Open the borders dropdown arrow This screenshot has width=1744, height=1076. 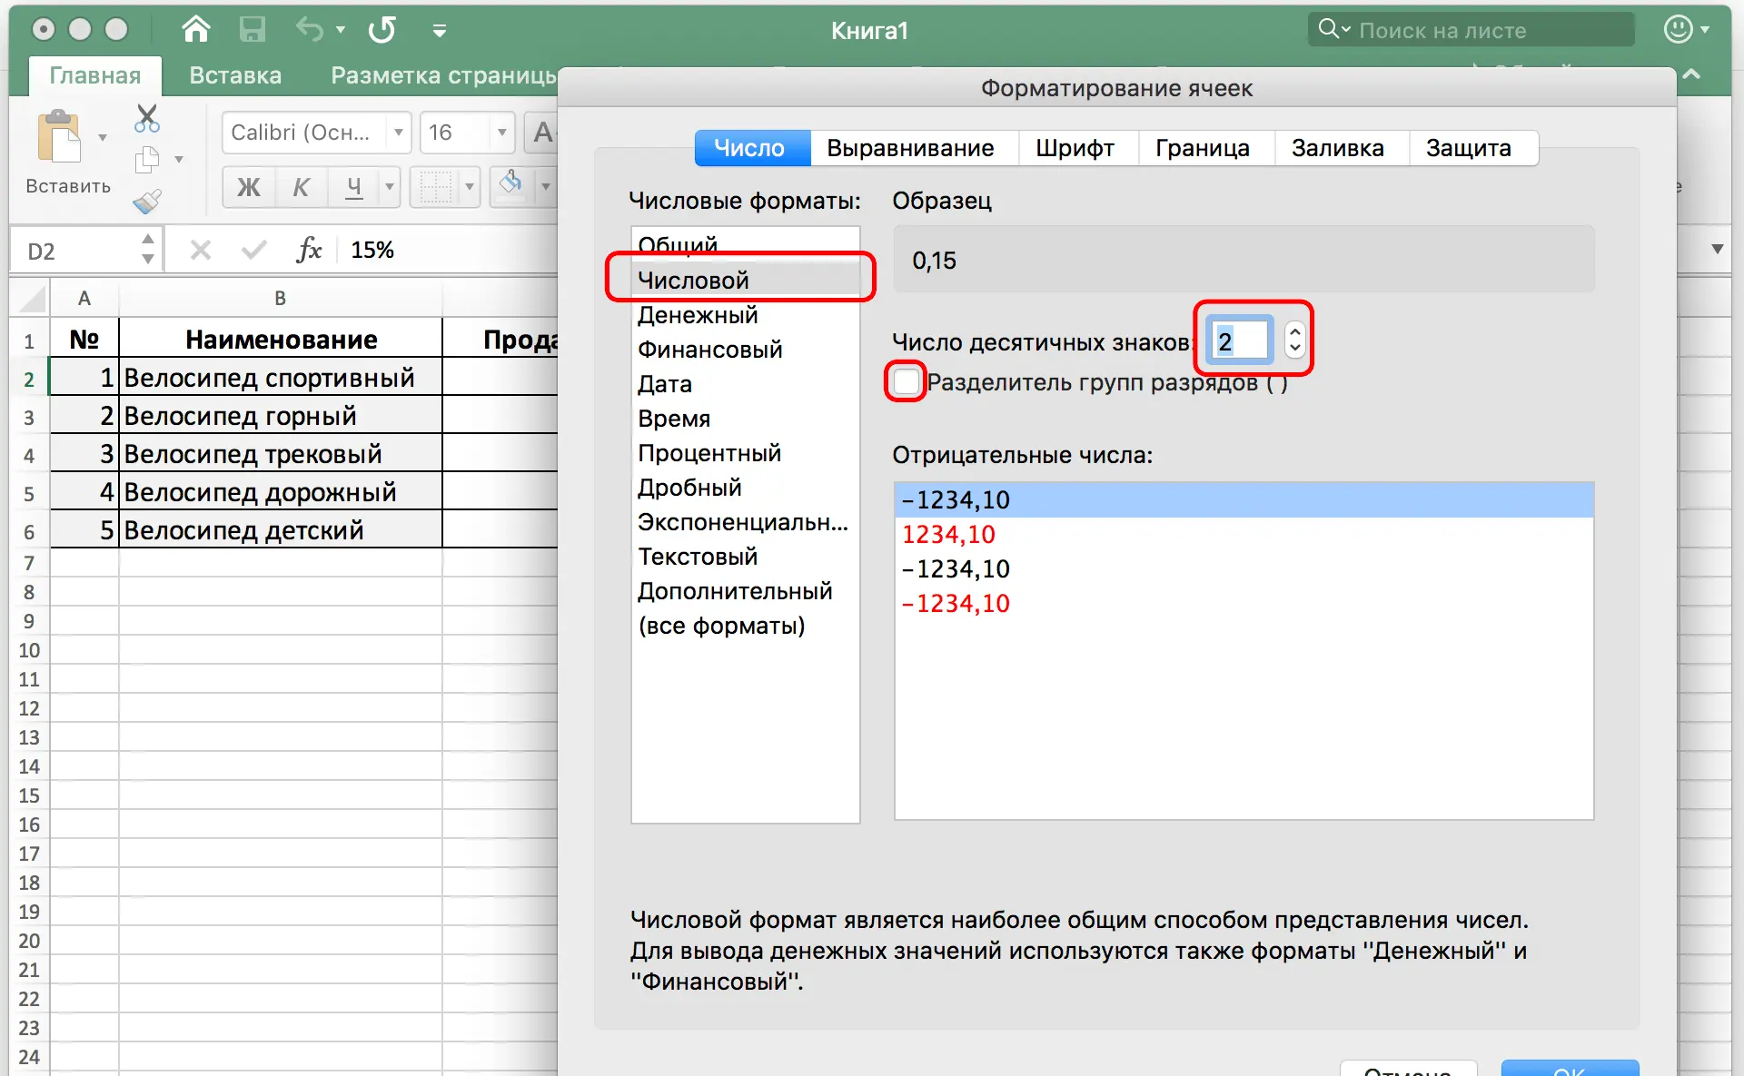tap(470, 187)
